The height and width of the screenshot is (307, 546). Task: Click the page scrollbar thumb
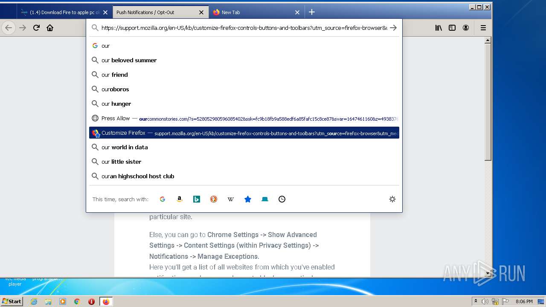tap(488, 102)
